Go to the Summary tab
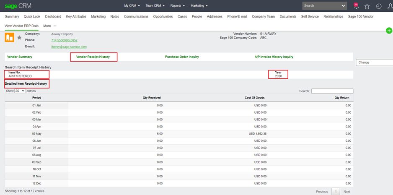 point(12,16)
